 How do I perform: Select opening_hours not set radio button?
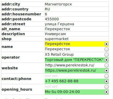point(106,87)
